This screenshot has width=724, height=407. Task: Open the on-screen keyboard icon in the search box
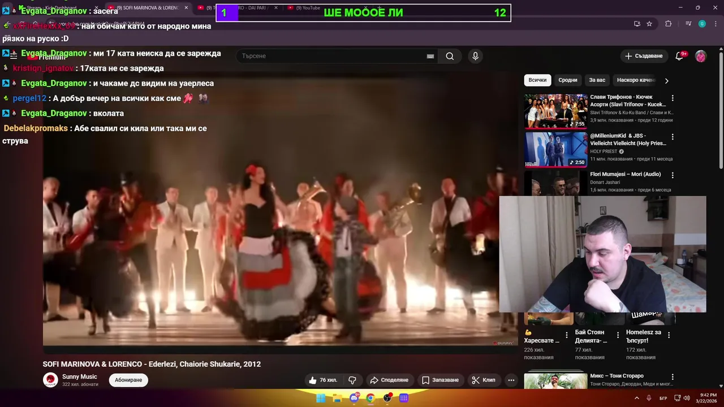(430, 56)
